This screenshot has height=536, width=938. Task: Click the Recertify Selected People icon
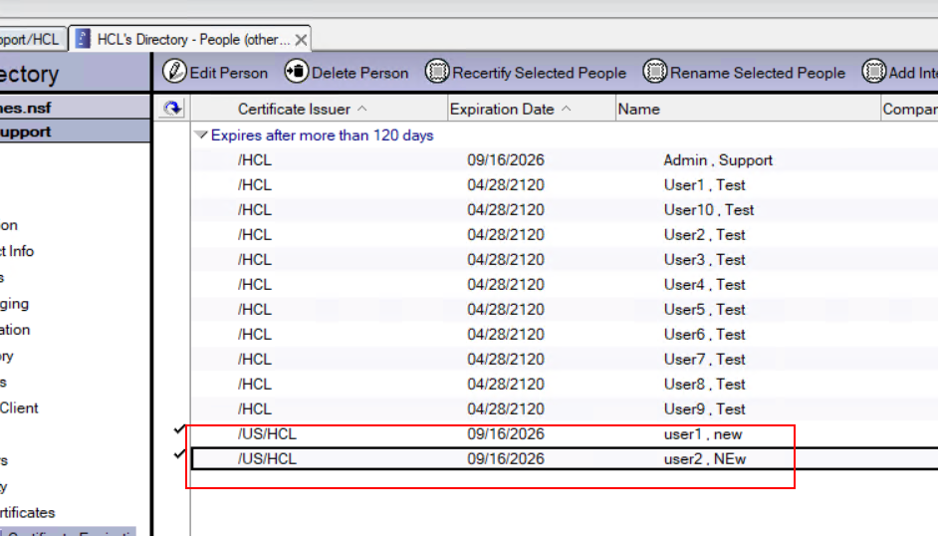[437, 71]
